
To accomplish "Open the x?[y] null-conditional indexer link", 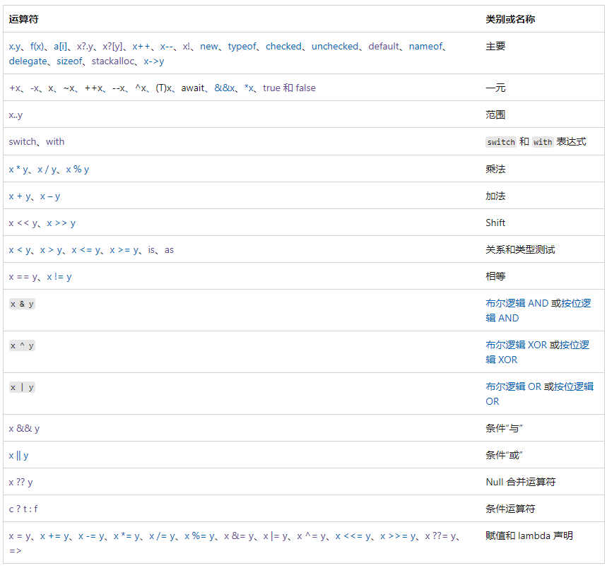I will (112, 47).
